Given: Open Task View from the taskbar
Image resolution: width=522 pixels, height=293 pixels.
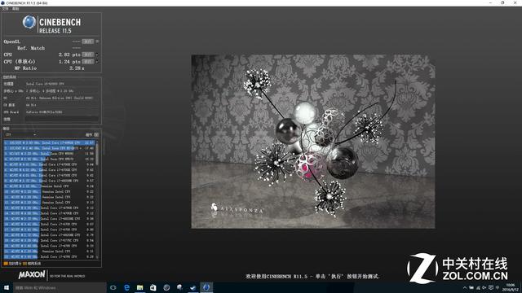Looking at the screenshot, I should pyautogui.click(x=113, y=287).
